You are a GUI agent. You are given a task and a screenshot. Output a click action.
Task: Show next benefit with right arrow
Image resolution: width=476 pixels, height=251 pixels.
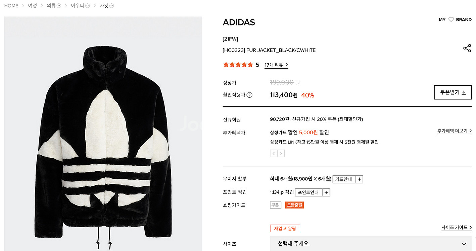pos(281,154)
